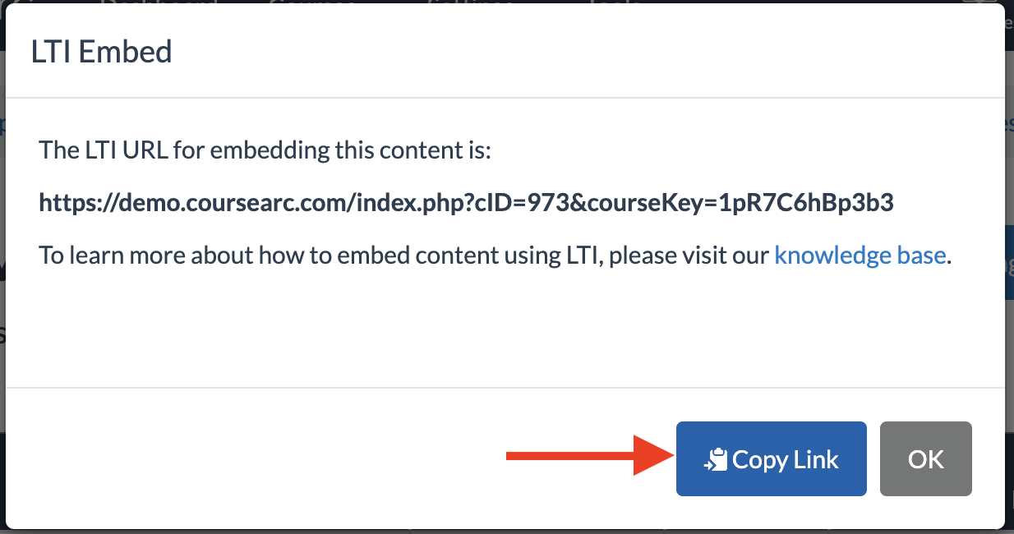Click the red arrow pointing at Copy Link
The image size is (1014, 534).
(x=588, y=457)
